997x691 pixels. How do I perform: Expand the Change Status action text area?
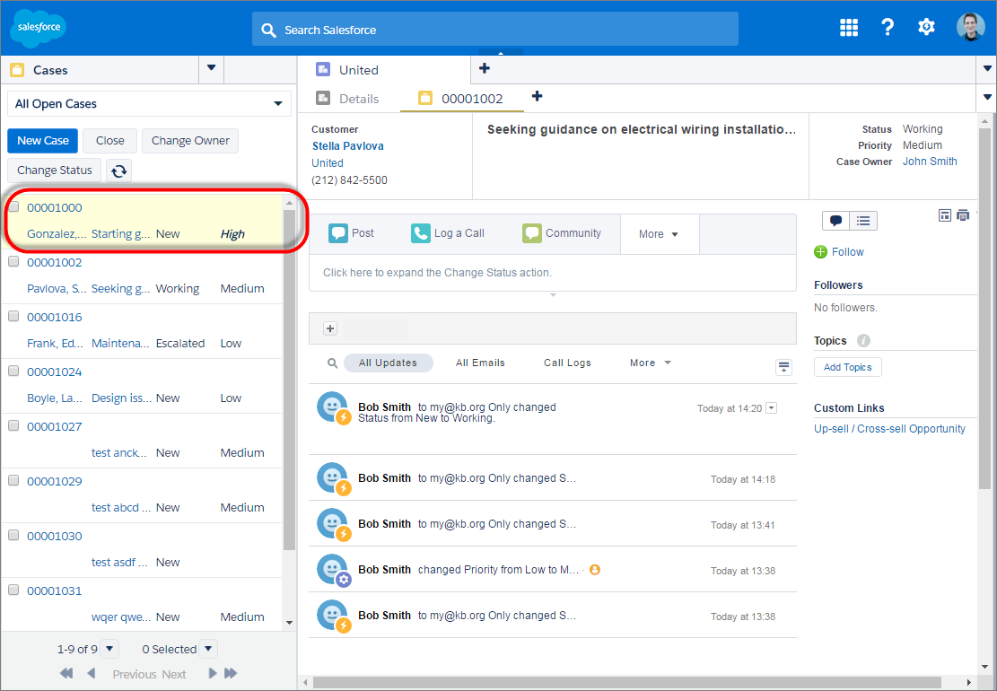click(552, 273)
